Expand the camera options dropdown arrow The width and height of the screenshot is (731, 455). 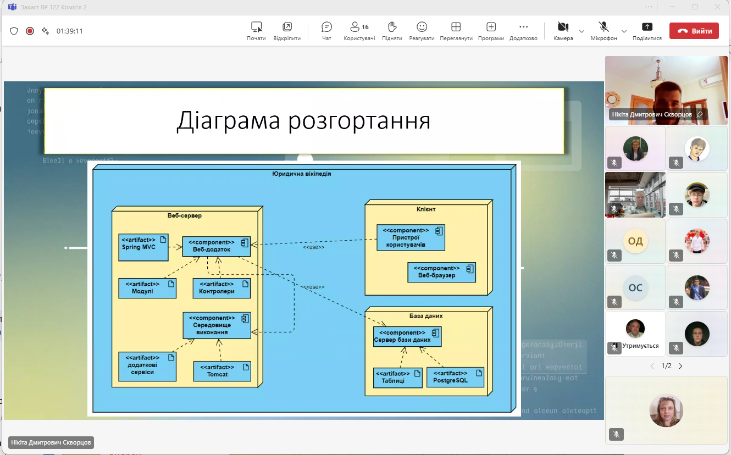tap(582, 31)
